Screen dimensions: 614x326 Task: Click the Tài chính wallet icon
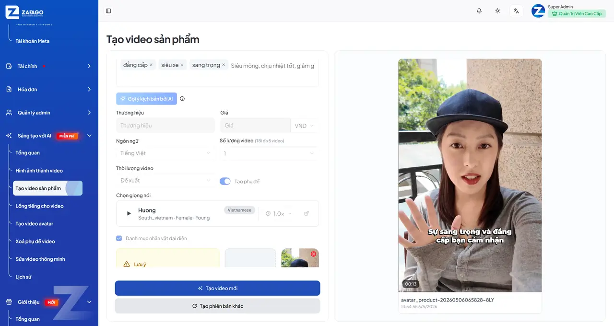click(9, 66)
